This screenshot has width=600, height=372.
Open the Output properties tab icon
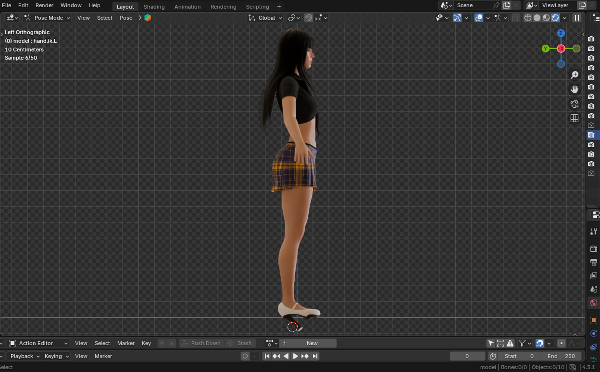(x=594, y=262)
